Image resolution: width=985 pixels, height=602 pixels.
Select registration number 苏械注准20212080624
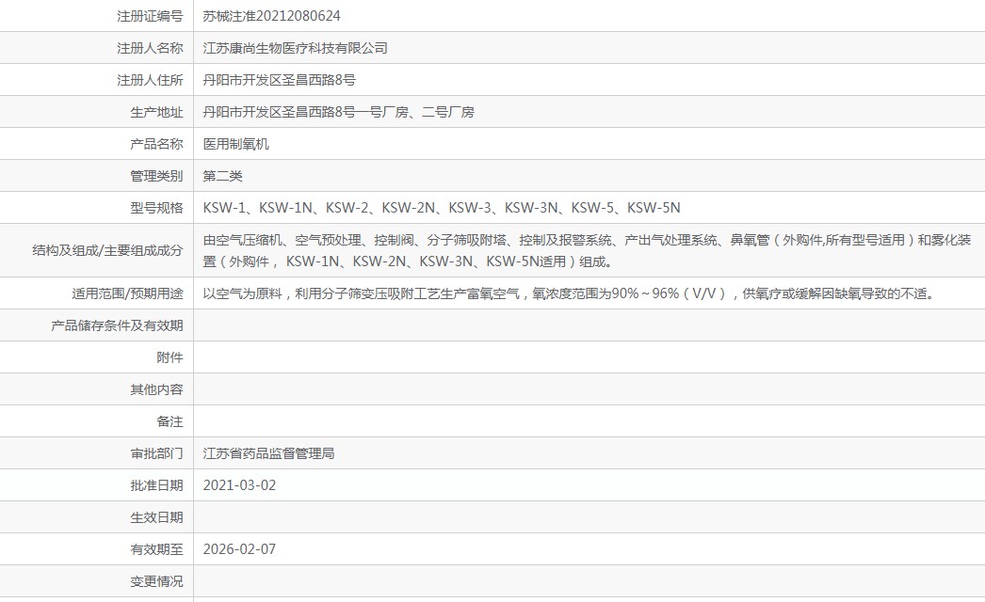click(271, 16)
